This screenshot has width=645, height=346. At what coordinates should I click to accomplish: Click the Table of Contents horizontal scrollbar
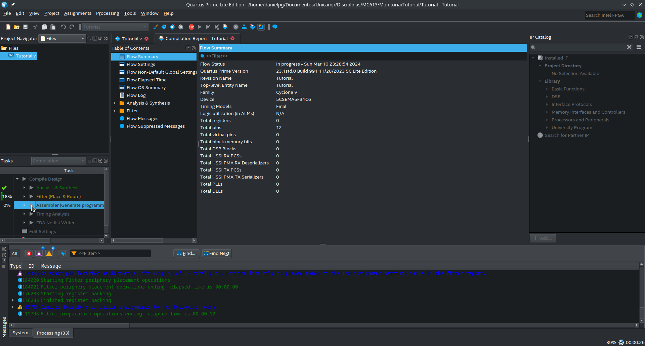pos(139,240)
